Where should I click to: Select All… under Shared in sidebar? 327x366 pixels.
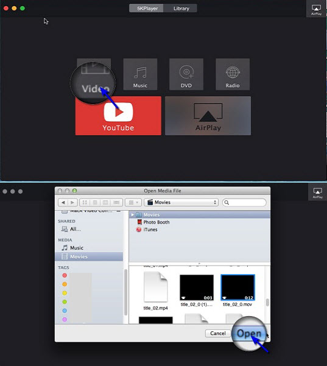tap(71, 229)
